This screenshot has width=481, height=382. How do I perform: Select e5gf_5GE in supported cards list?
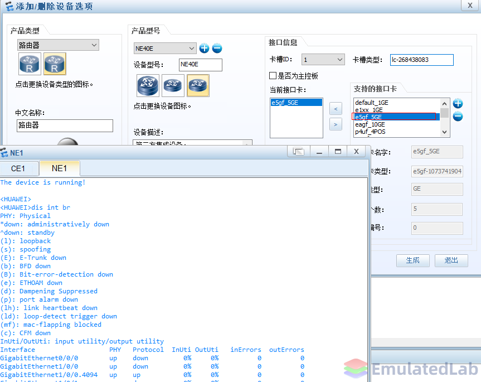click(x=397, y=117)
